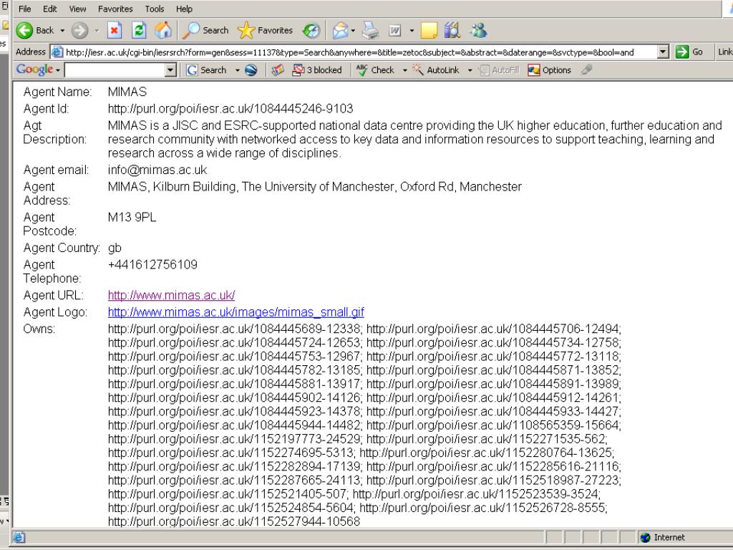Follow the http://www.mimas.ac.uk/ Agent URL link

[171, 295]
